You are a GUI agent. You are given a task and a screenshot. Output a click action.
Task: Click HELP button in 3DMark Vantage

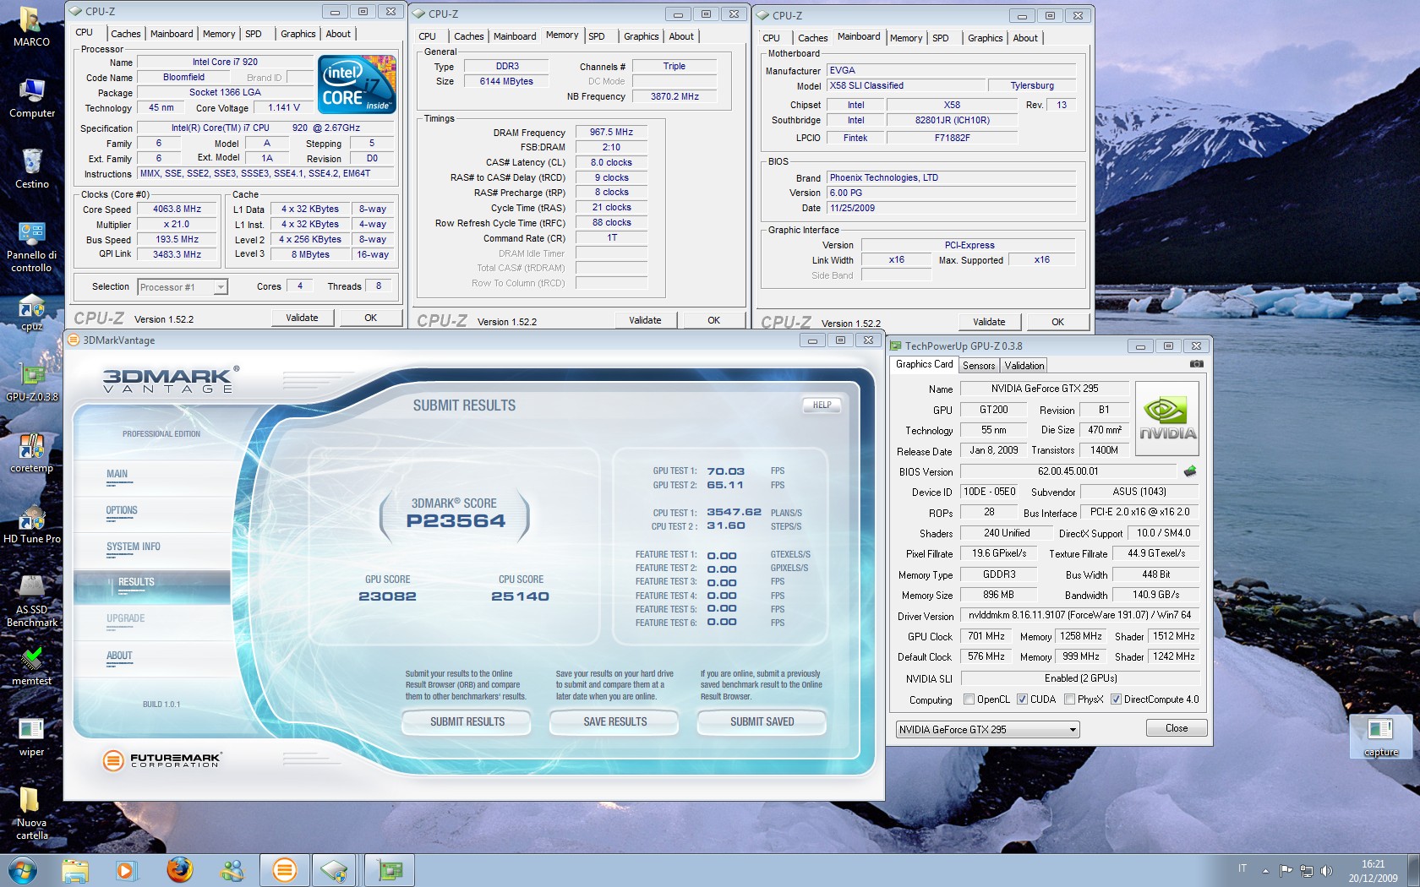tap(822, 405)
